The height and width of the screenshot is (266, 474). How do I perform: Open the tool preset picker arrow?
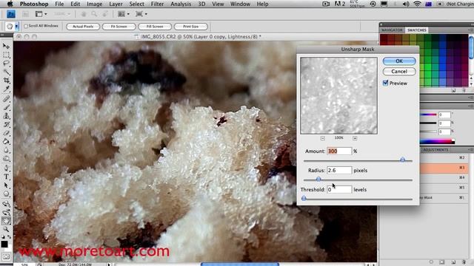(16, 27)
